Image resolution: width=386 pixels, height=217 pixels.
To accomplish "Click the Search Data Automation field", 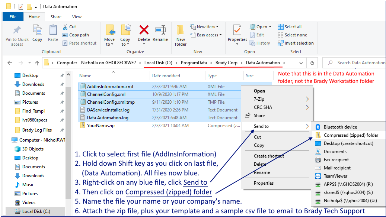I will pos(354,63).
